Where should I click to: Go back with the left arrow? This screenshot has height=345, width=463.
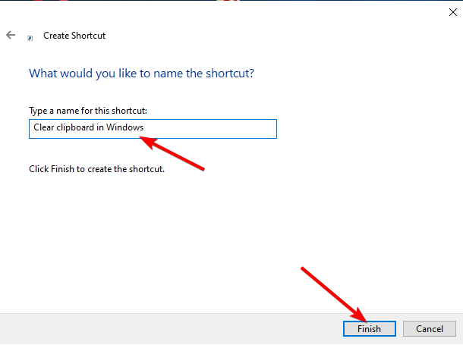pos(11,35)
